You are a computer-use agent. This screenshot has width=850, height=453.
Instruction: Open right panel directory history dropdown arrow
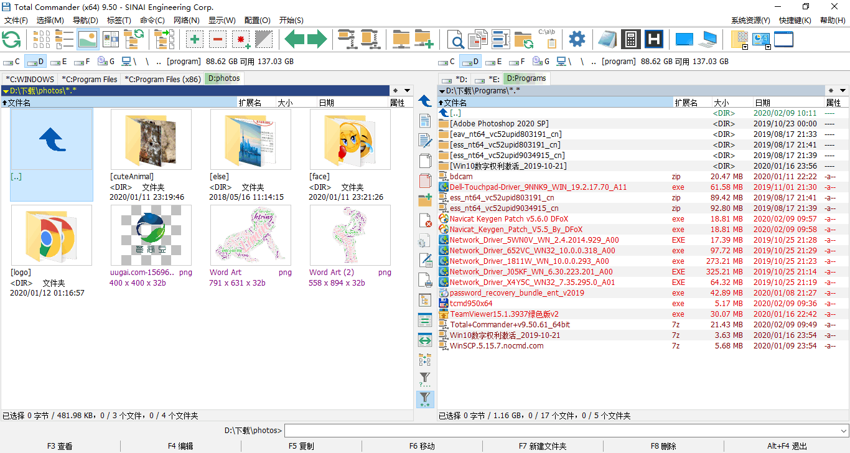click(x=843, y=91)
